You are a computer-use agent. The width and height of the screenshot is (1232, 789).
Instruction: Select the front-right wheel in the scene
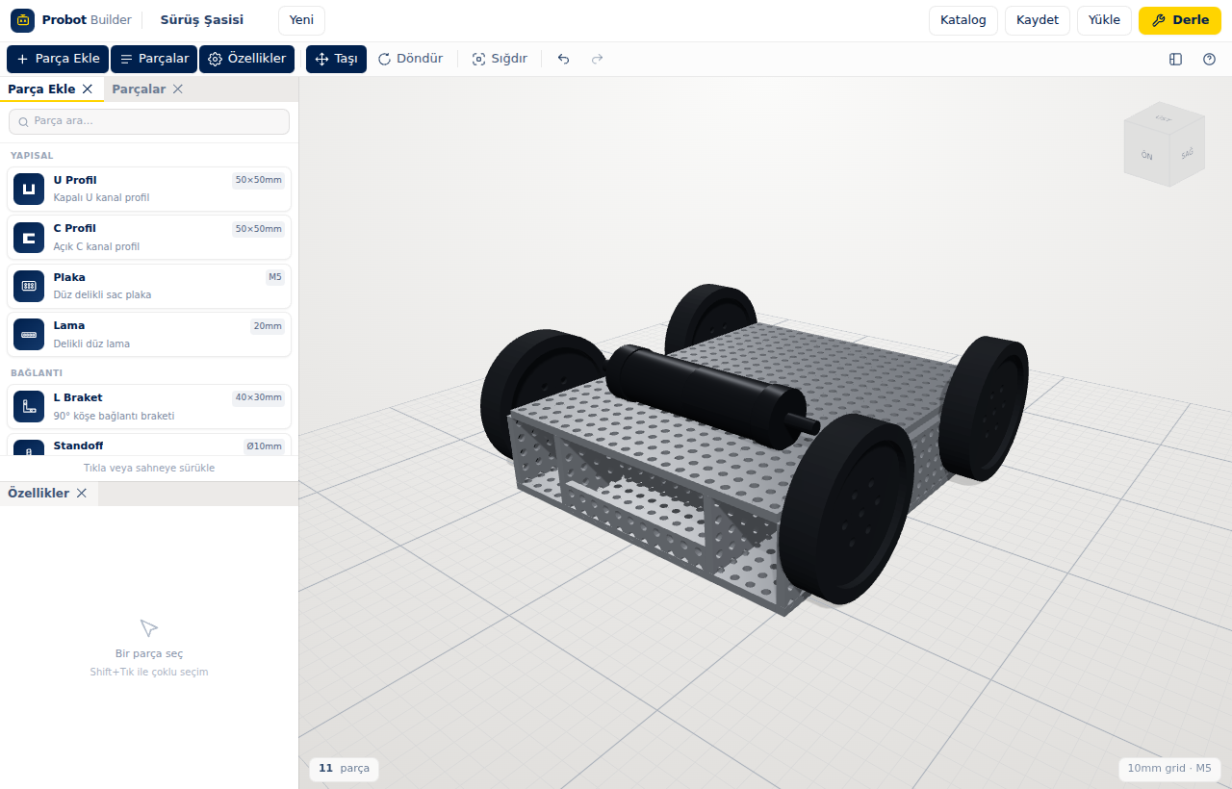pyautogui.click(x=846, y=510)
